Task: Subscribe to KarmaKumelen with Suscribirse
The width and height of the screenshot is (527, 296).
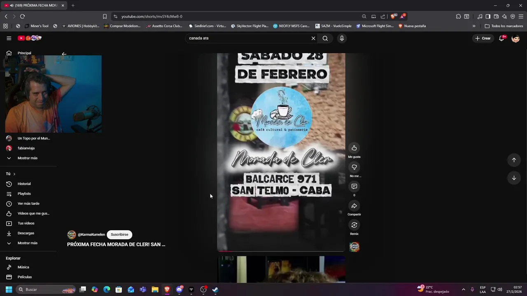Action: click(119, 235)
